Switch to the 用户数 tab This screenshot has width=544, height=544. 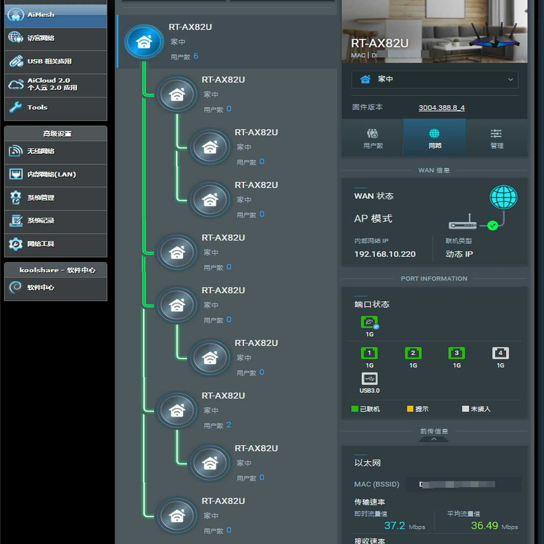pos(372,138)
